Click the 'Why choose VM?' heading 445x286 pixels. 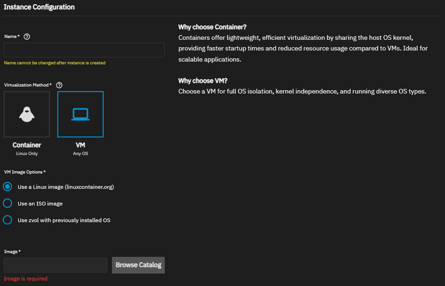coord(203,81)
